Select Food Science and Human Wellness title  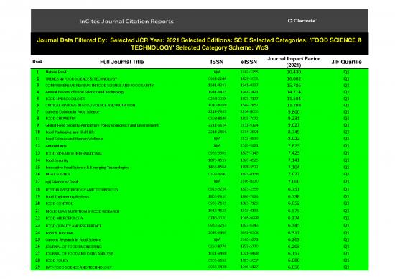[x=74, y=139]
